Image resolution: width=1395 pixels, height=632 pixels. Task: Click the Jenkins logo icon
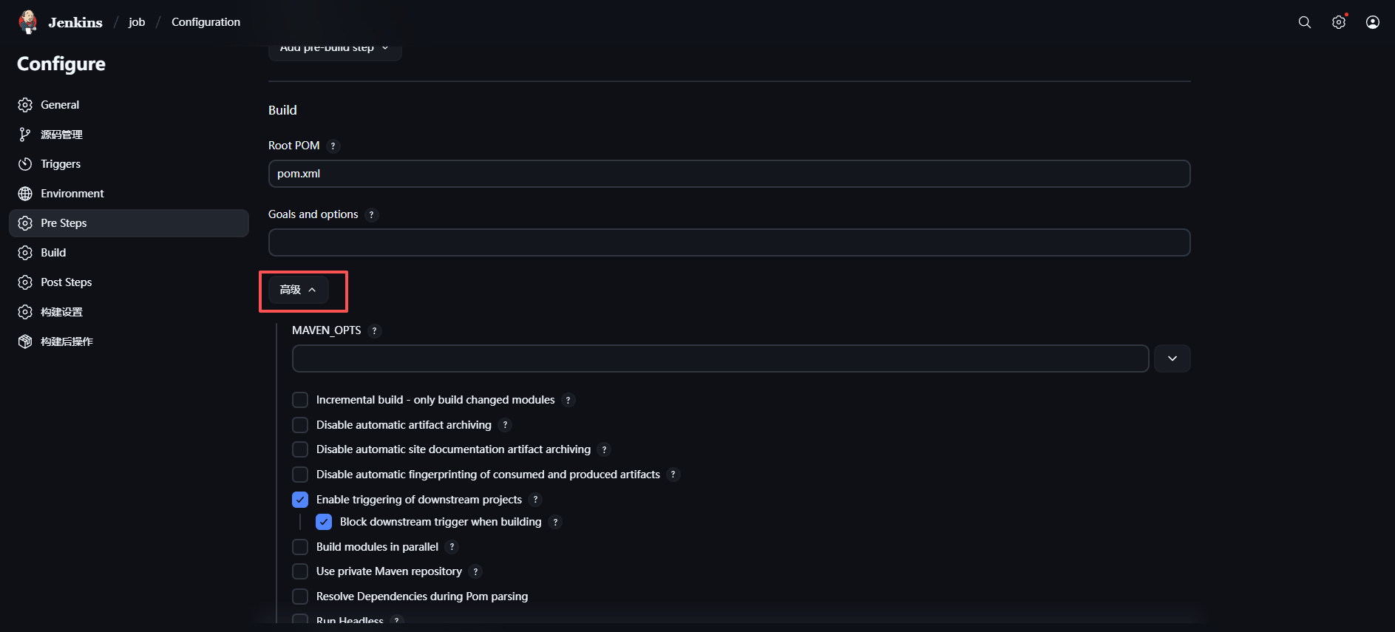tap(28, 22)
